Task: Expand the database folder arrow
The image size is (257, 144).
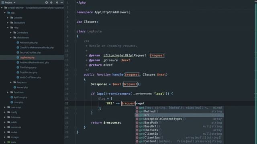Action: point(5,117)
